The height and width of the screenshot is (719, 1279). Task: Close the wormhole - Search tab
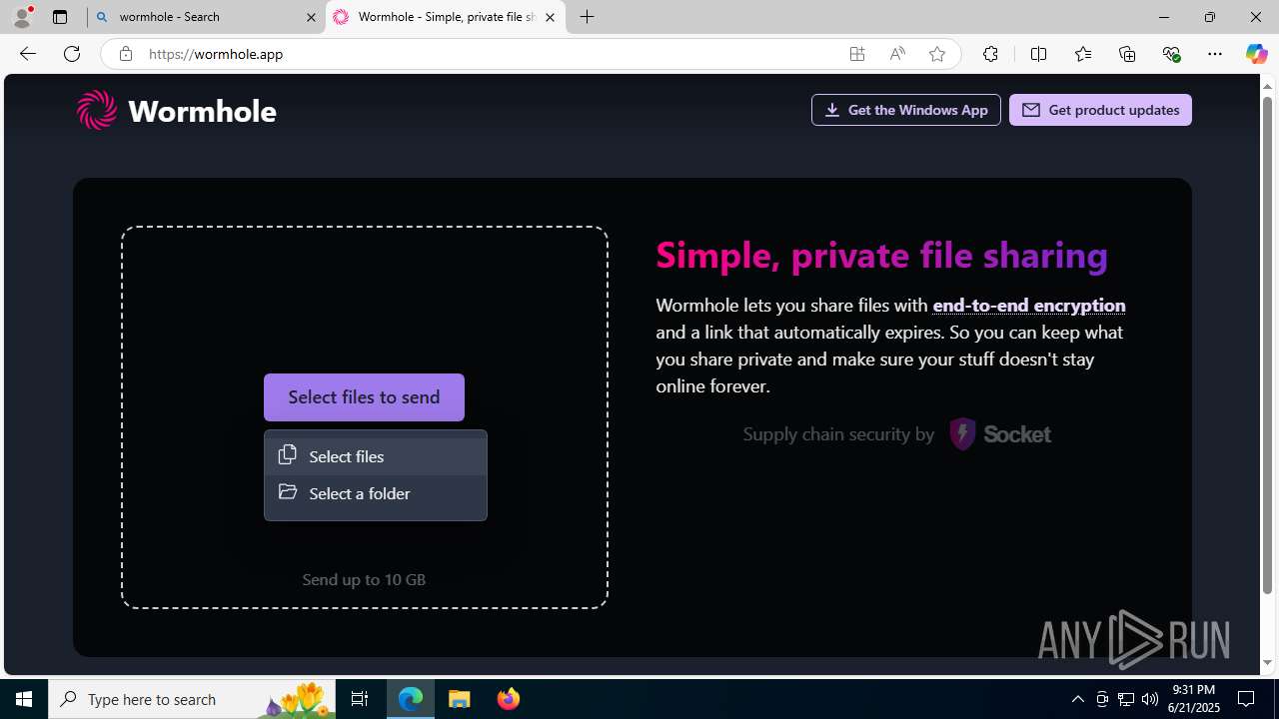click(x=311, y=17)
